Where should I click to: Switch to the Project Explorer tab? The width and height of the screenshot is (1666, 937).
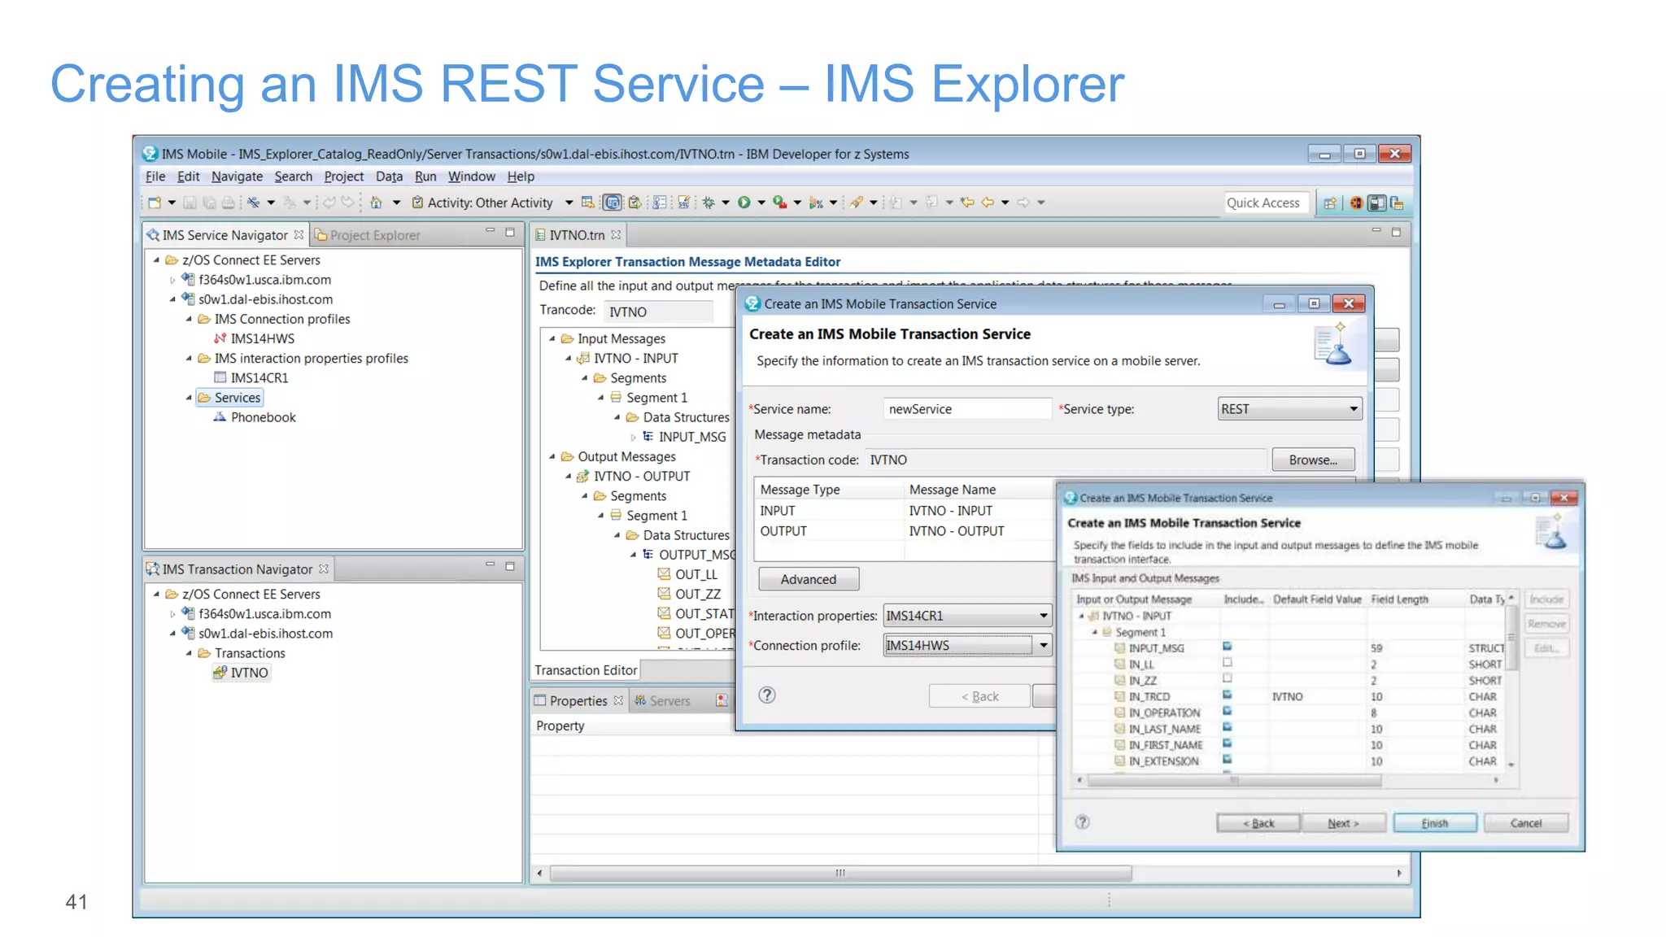(368, 235)
